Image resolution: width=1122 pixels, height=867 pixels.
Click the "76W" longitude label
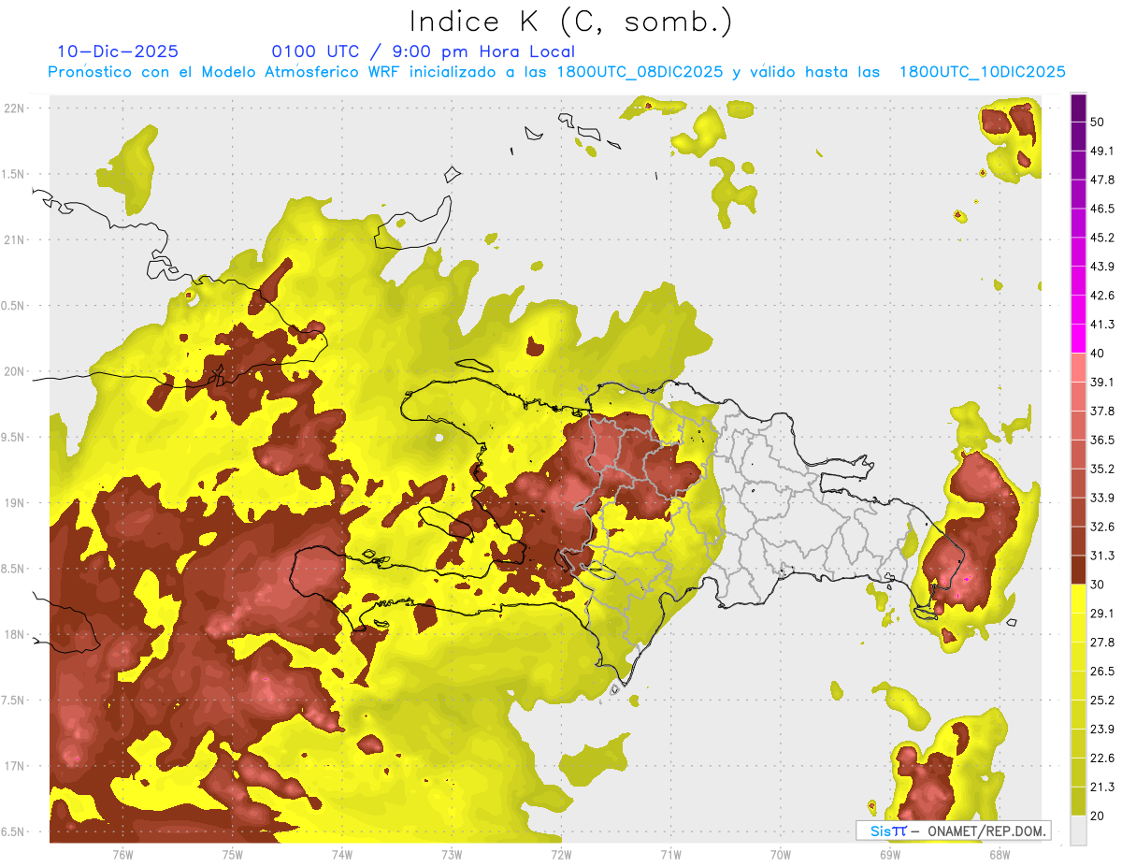coord(122,855)
